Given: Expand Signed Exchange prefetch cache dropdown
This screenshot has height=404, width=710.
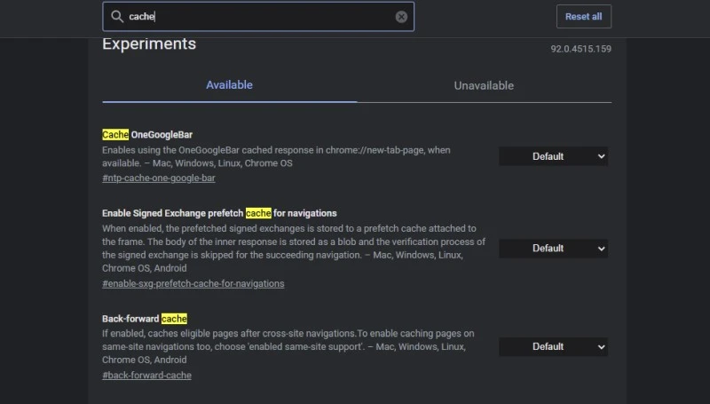Looking at the screenshot, I should point(553,249).
